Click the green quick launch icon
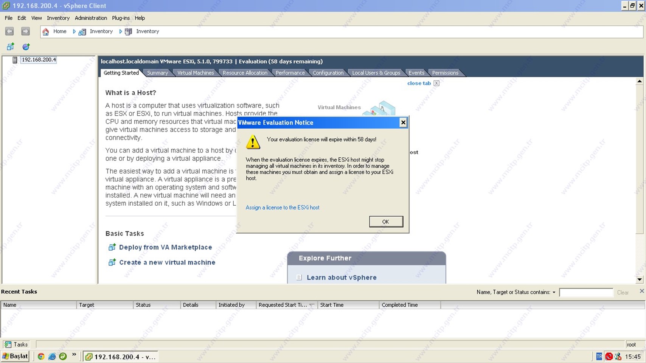The height and width of the screenshot is (363, 646). [63, 356]
